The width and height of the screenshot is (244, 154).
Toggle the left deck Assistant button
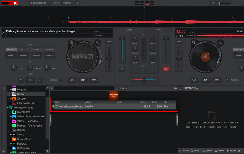61,80
